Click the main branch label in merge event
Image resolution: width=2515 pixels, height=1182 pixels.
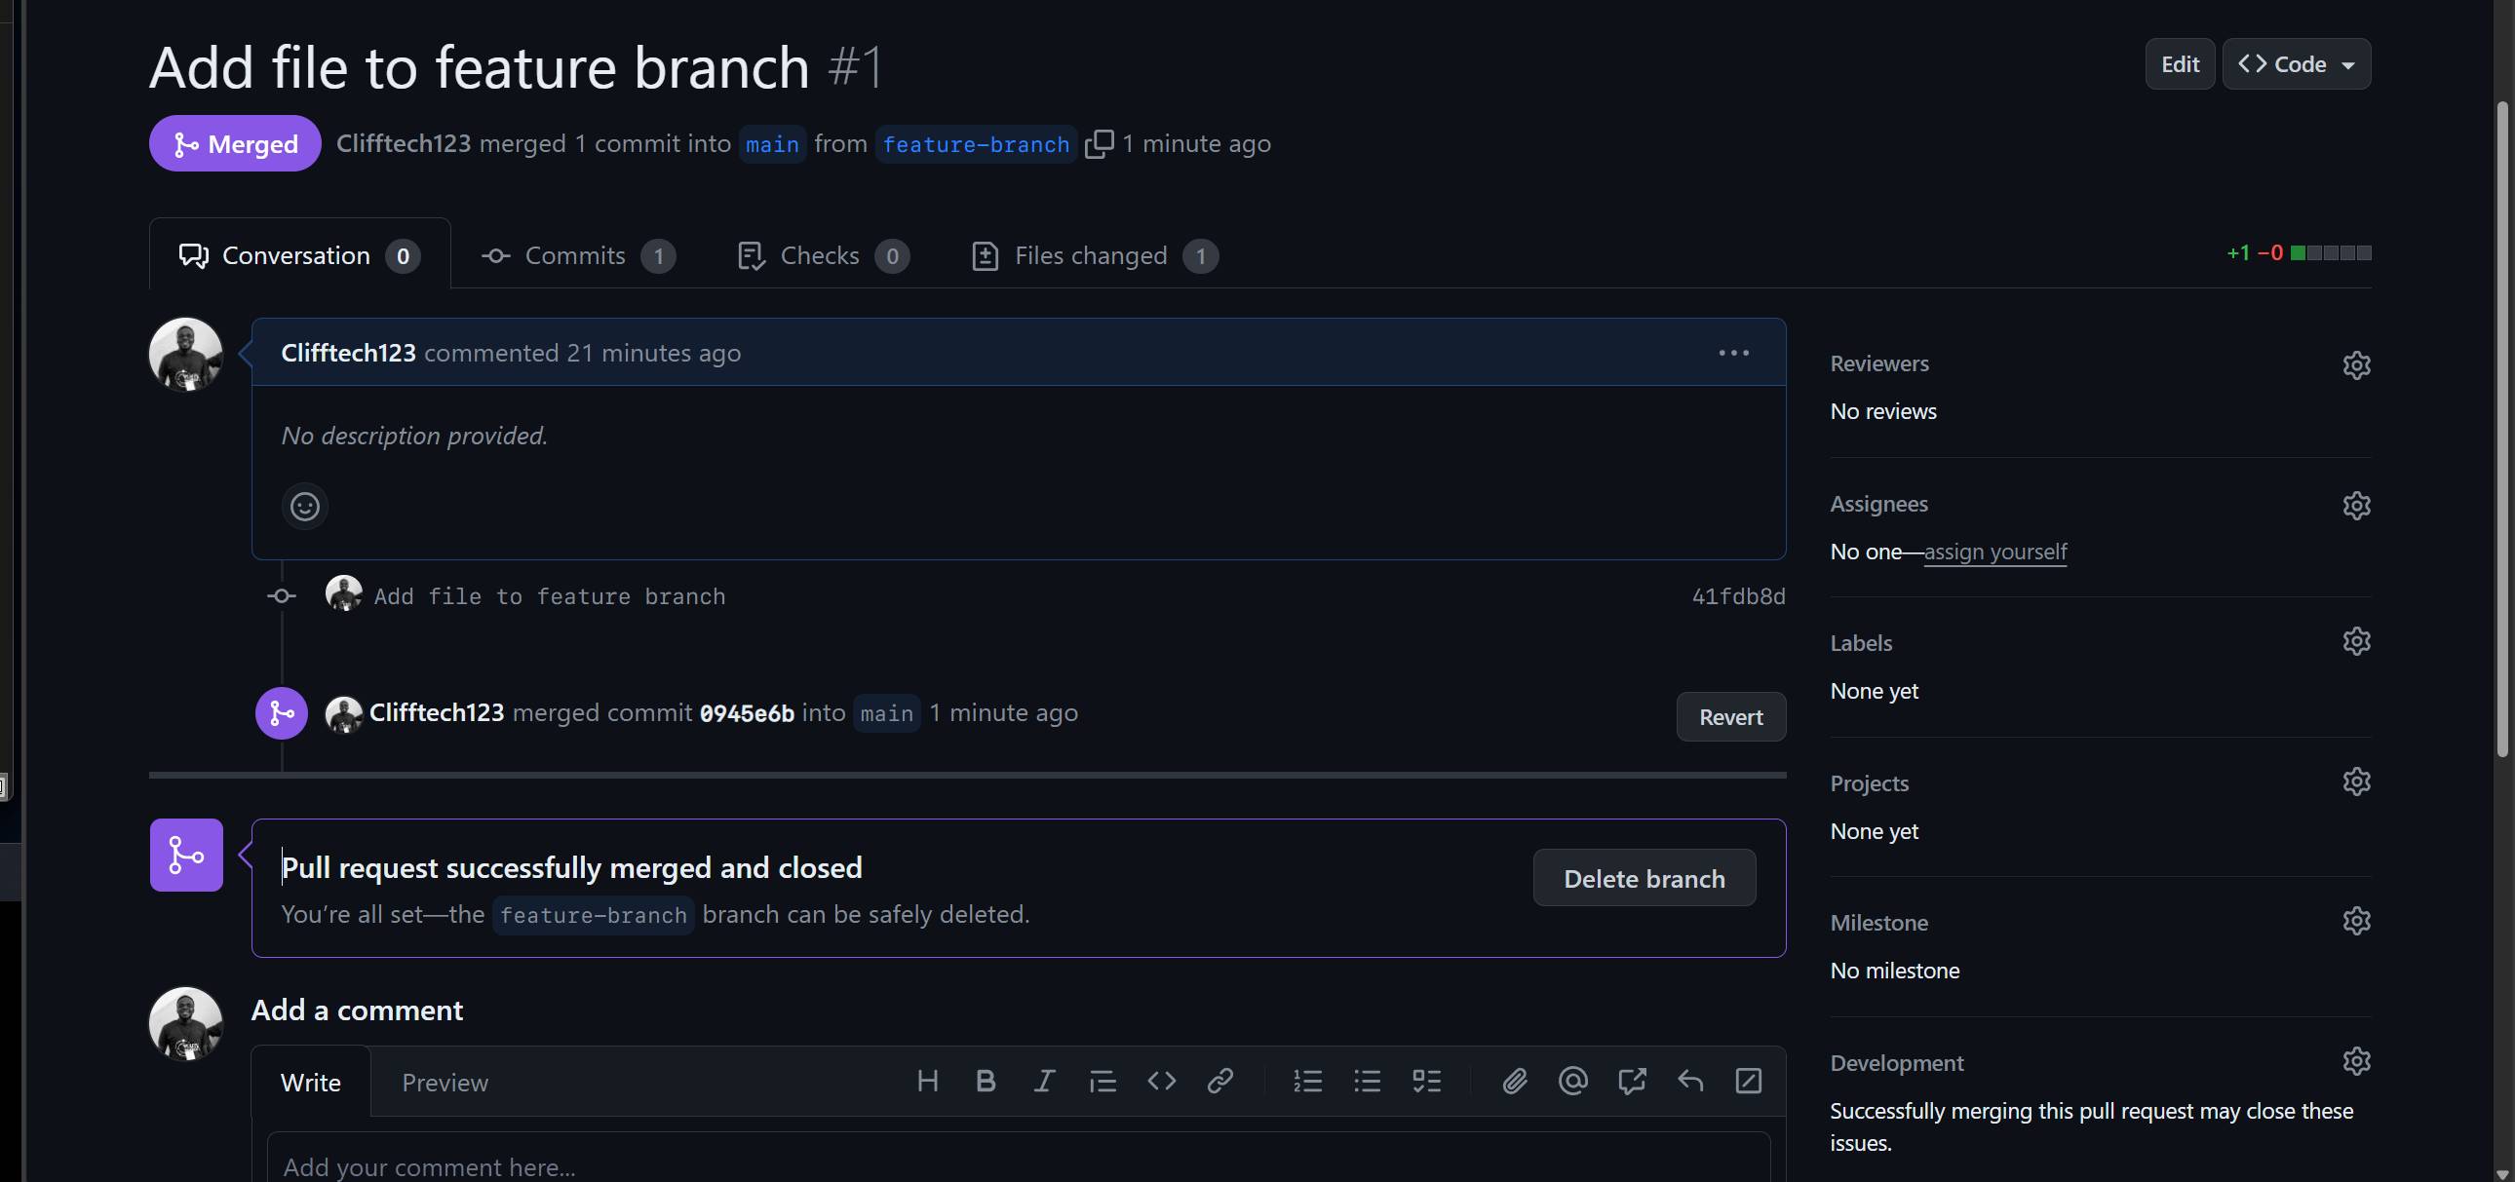(x=886, y=713)
